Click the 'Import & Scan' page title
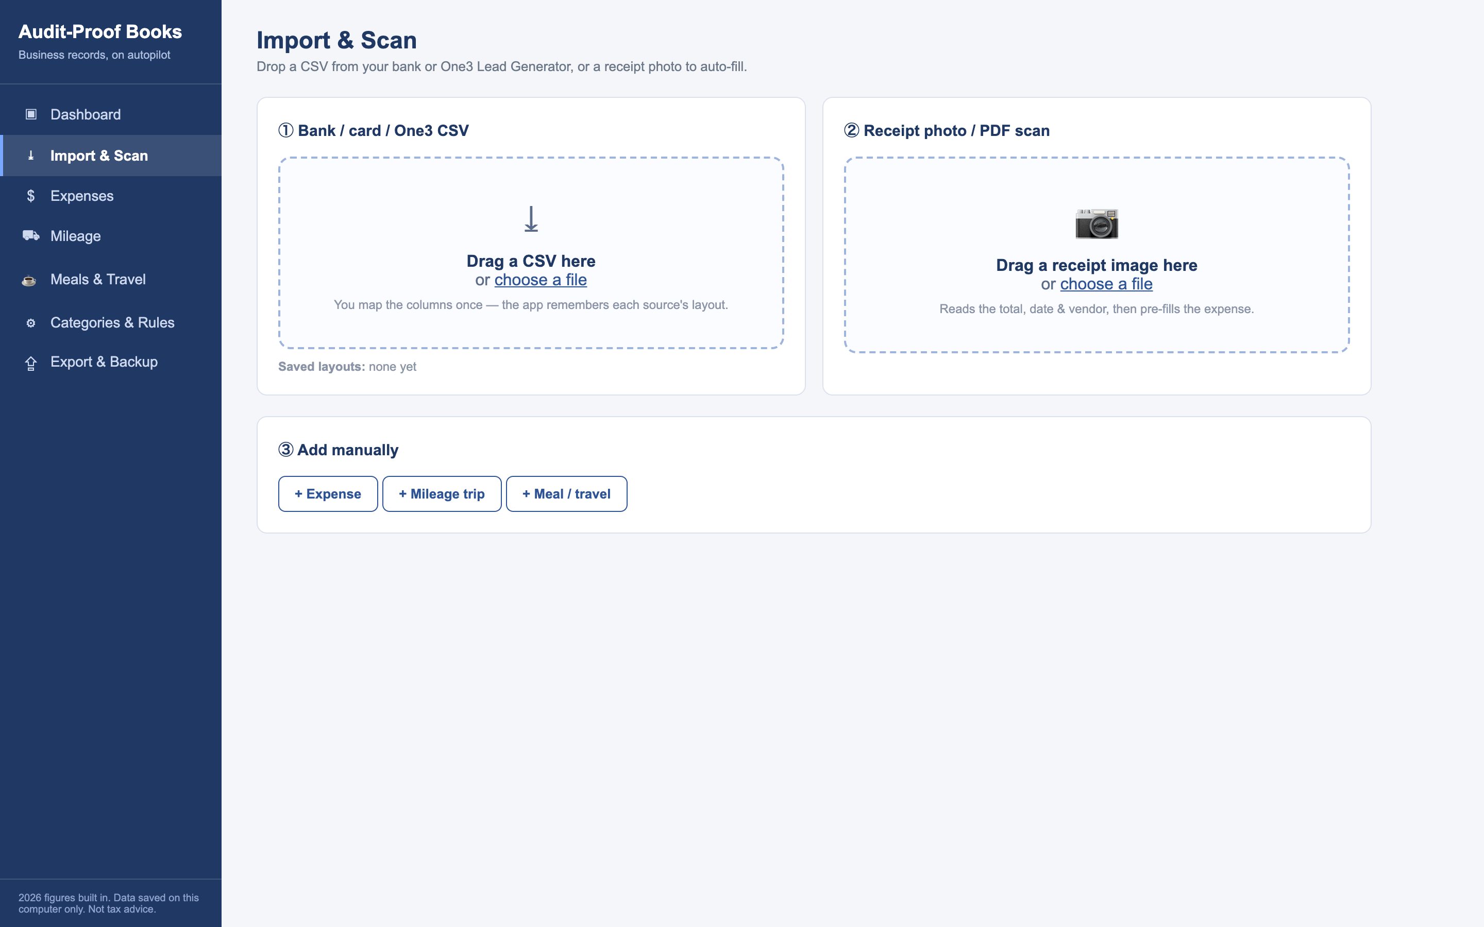Screen dimensions: 1484x927 coord(336,41)
